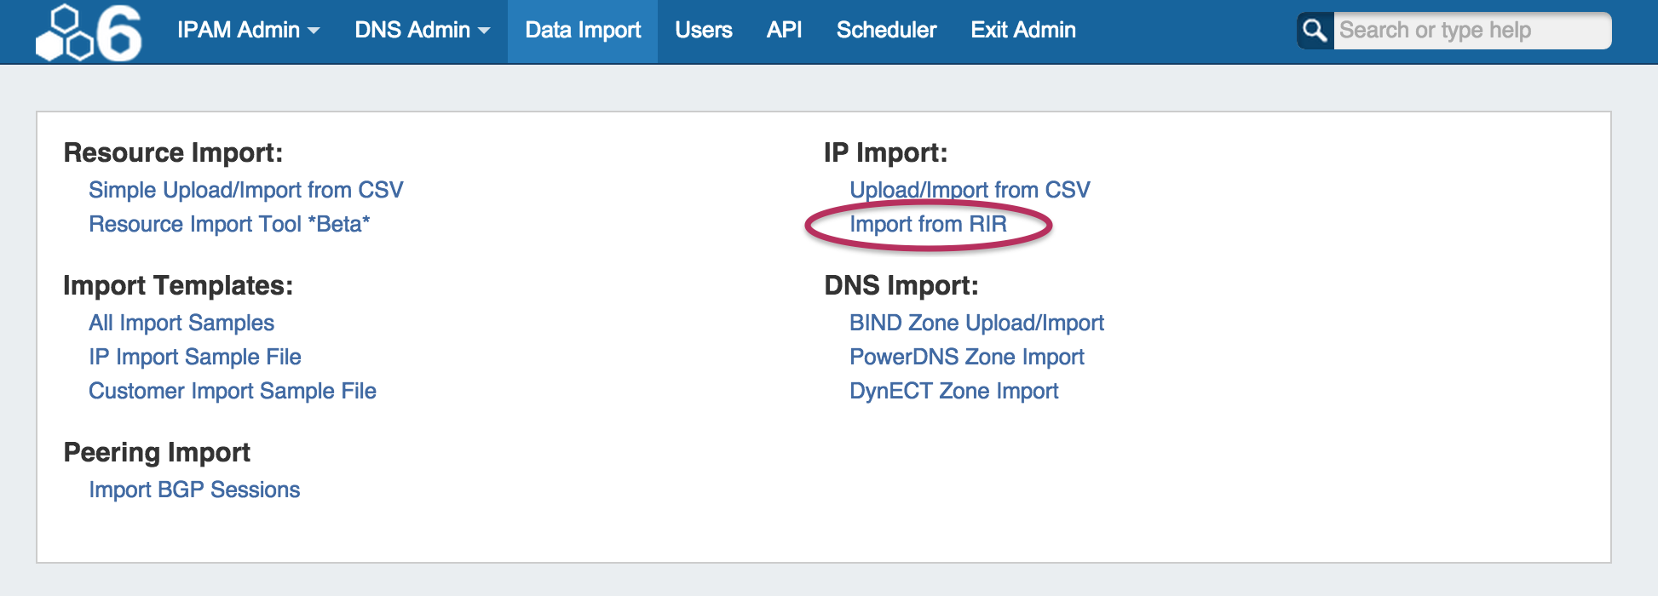
Task: Select Exit Admin in the navigation bar
Action: click(1023, 30)
